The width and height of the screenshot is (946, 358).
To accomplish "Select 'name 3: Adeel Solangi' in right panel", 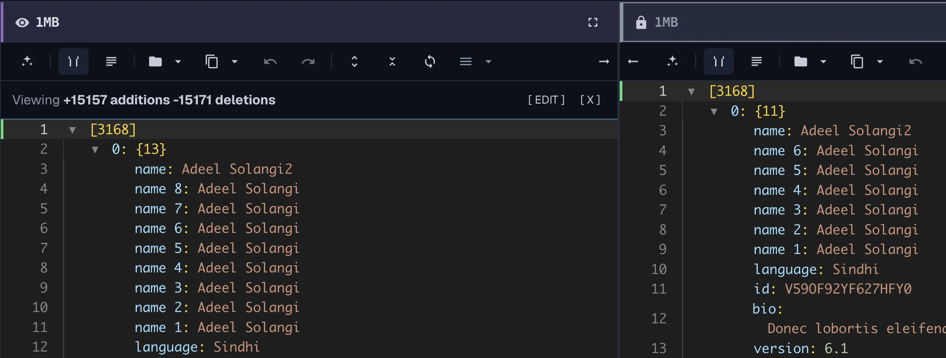I will point(836,210).
